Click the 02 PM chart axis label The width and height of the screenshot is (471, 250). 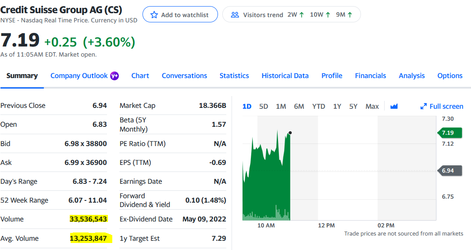point(386,225)
